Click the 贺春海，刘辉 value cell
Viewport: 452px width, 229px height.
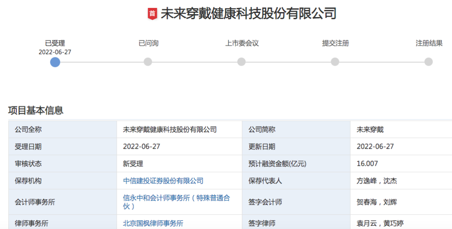[x=401, y=202]
